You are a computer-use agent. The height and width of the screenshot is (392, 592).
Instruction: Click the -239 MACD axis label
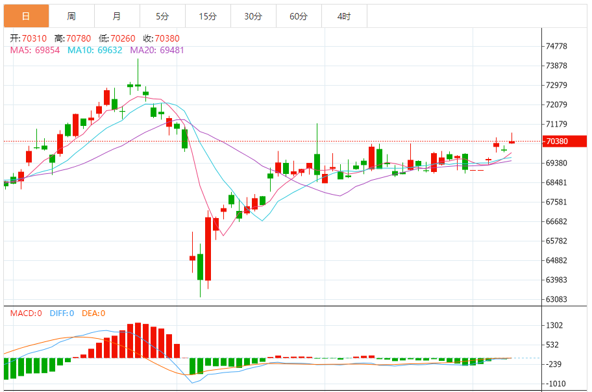click(553, 365)
